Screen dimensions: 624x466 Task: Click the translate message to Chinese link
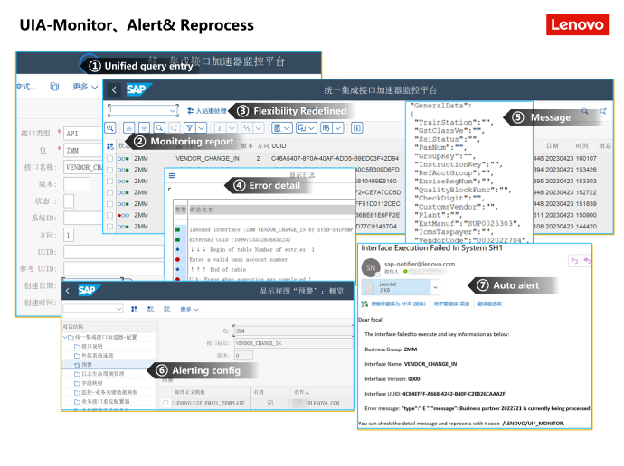[398, 304]
